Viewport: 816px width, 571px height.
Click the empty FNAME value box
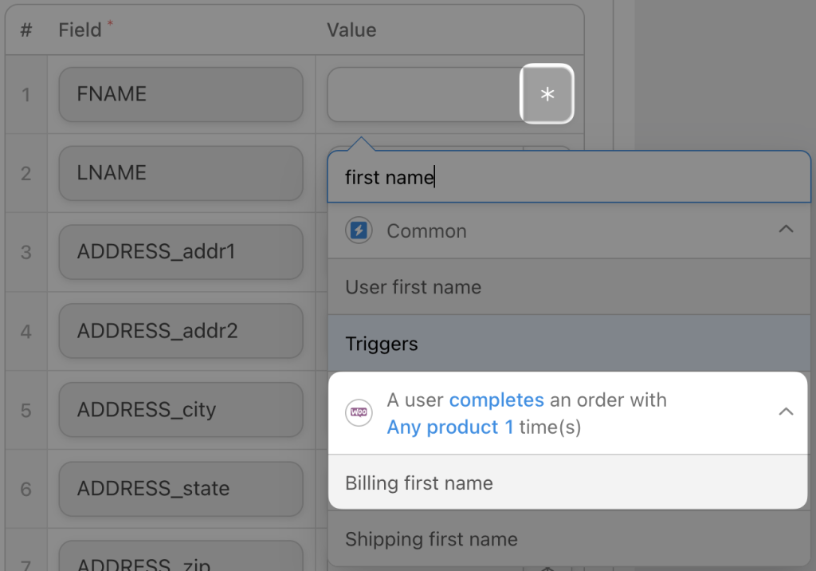(x=422, y=93)
